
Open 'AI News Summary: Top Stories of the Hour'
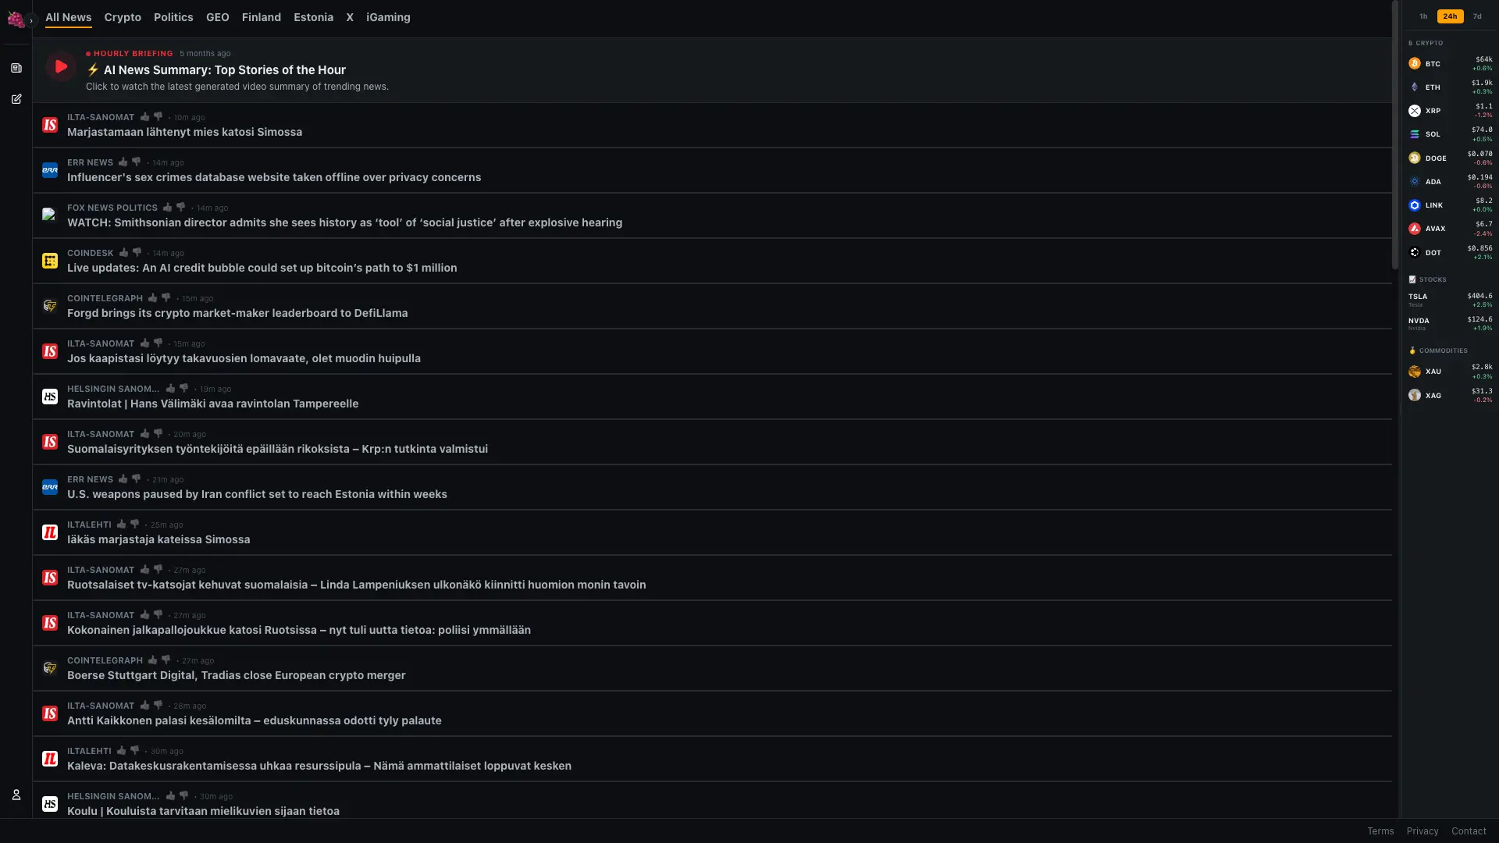tap(216, 70)
